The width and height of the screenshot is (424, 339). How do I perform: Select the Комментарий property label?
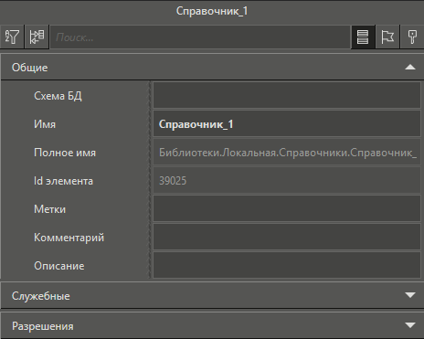point(69,238)
